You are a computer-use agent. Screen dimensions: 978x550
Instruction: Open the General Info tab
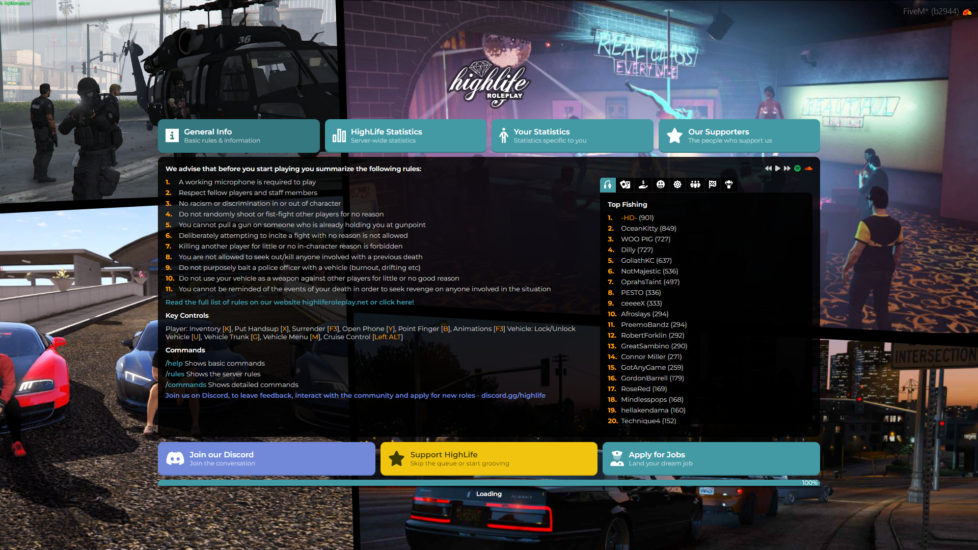click(x=238, y=135)
